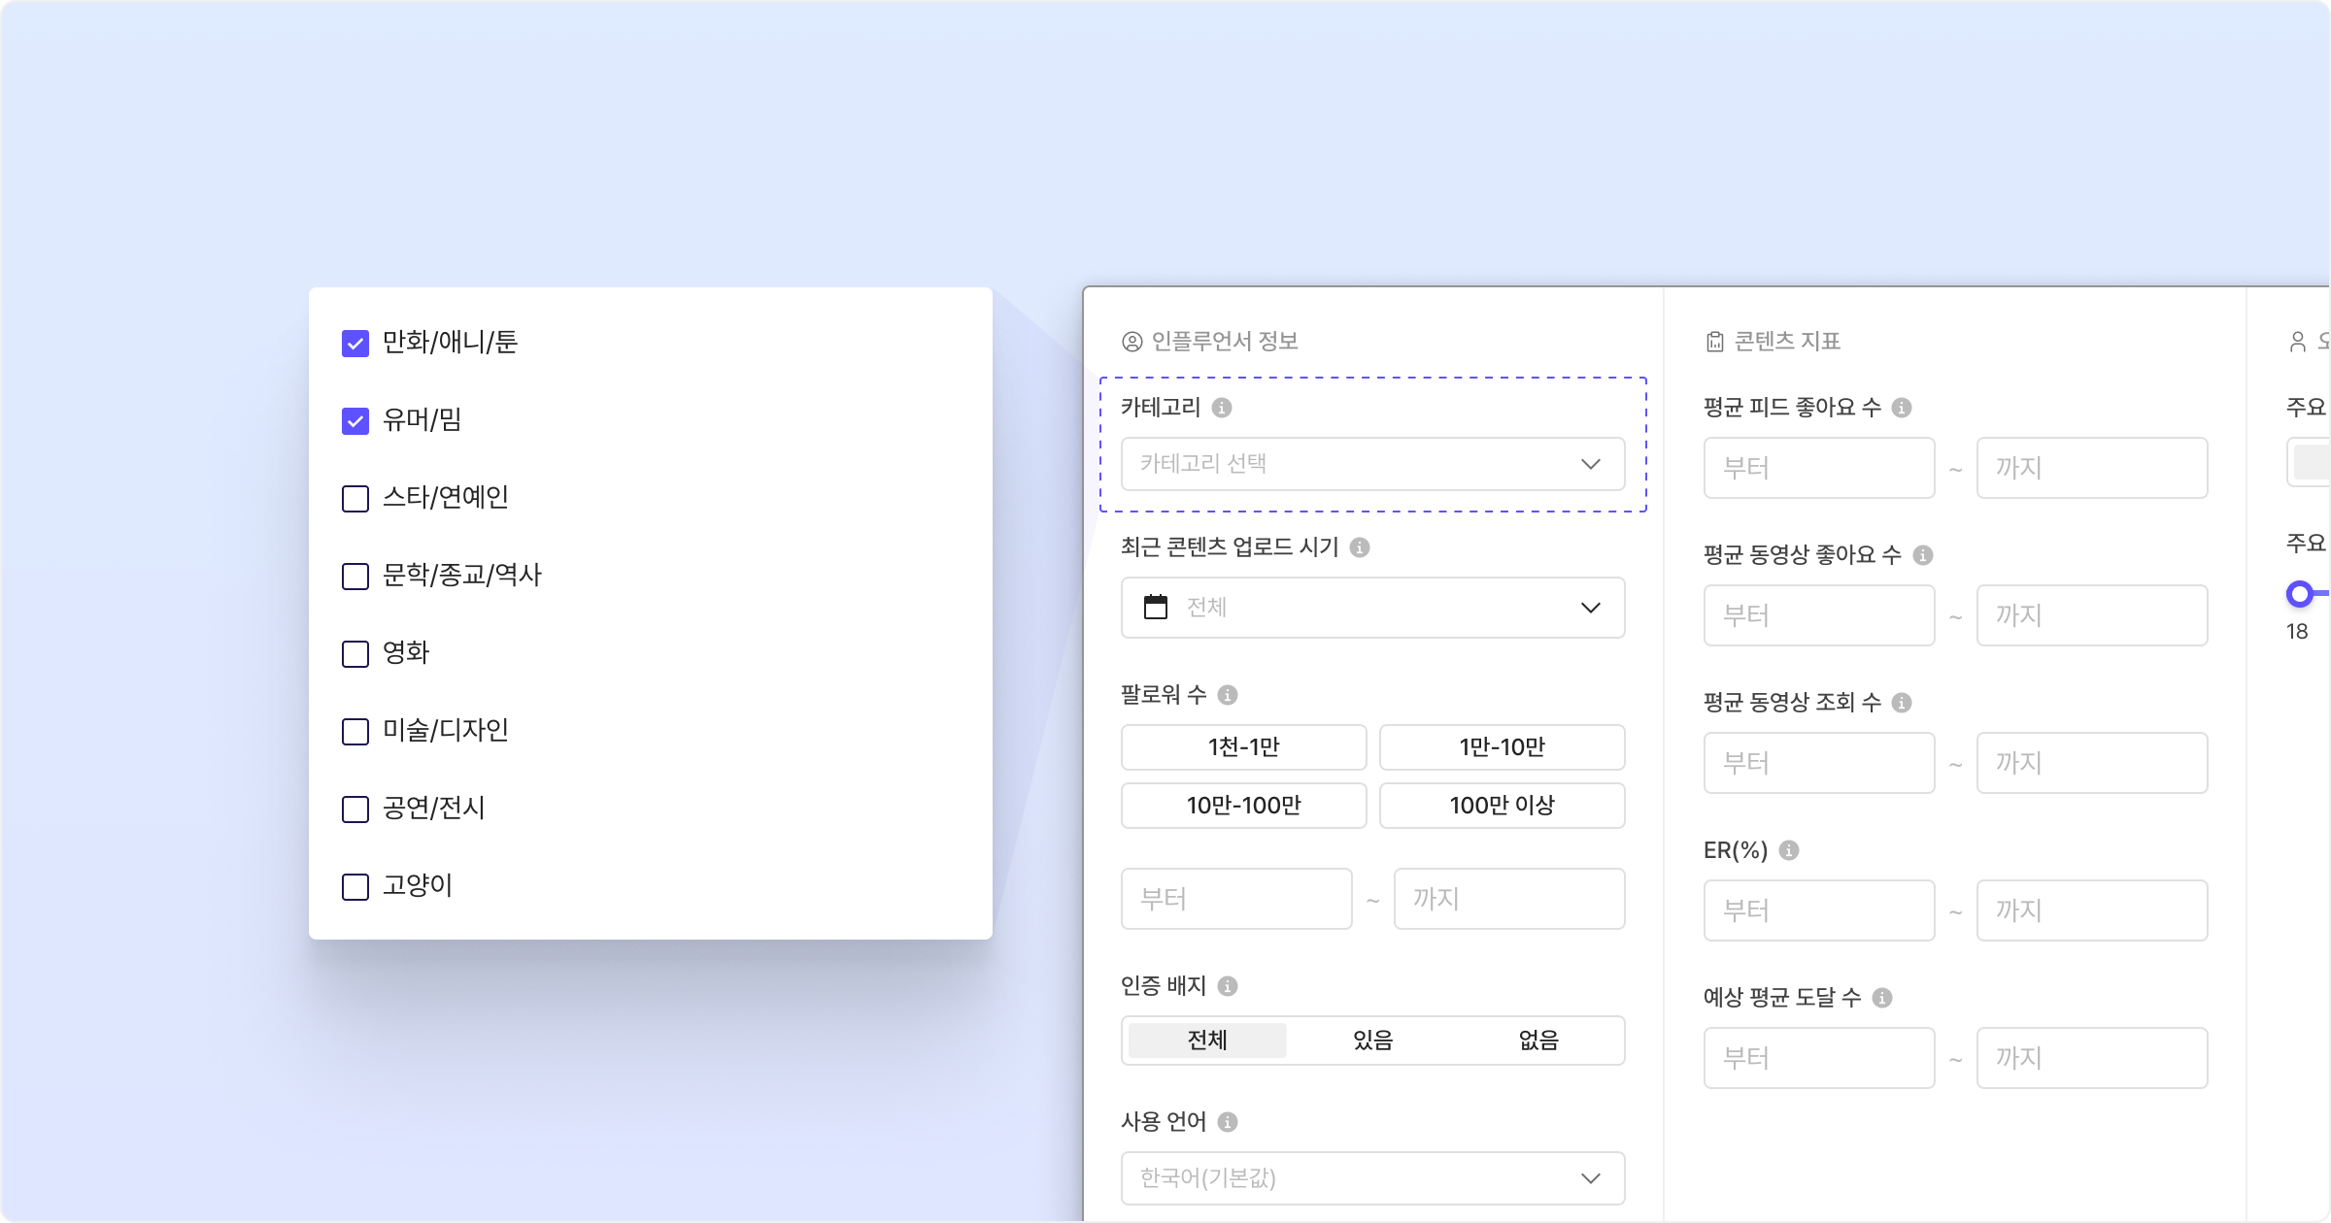Uncheck the 만화/애니/툰 checkbox

(355, 344)
